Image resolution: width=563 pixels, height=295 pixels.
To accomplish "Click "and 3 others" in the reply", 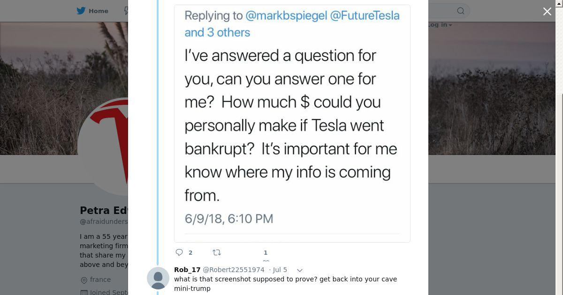I will 217,32.
